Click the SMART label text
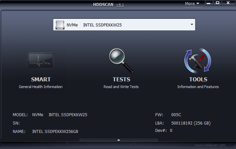Image resolution: width=236 pixels, height=149 pixels. coord(41,79)
